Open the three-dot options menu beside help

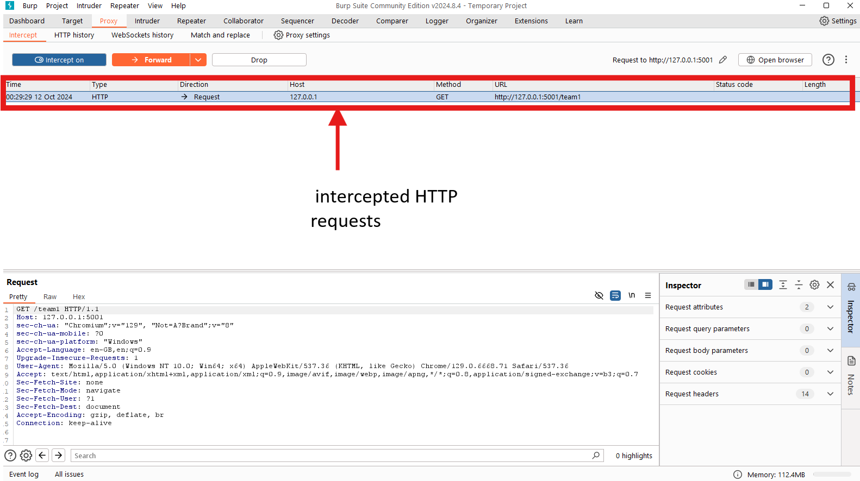(846, 60)
